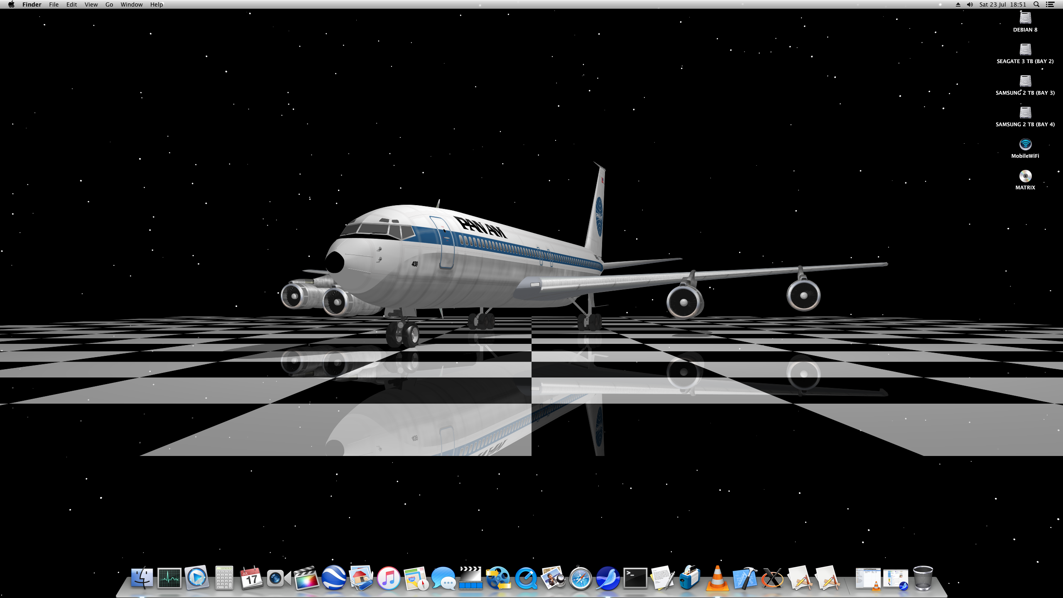Open the Apple menu

point(11,5)
